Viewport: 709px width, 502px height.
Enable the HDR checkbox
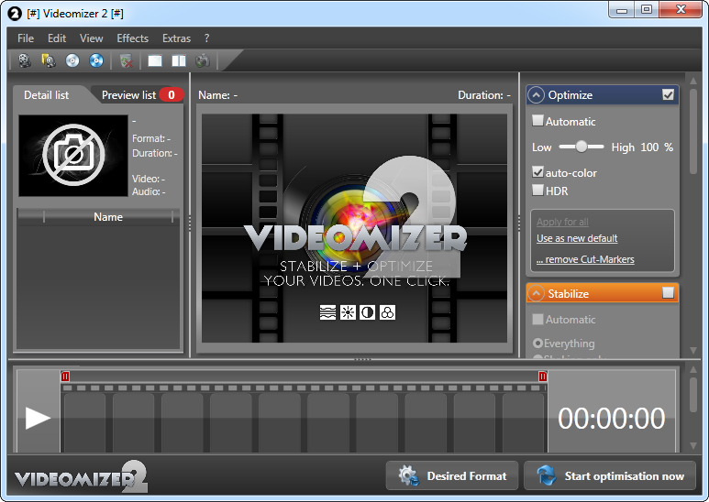point(537,190)
